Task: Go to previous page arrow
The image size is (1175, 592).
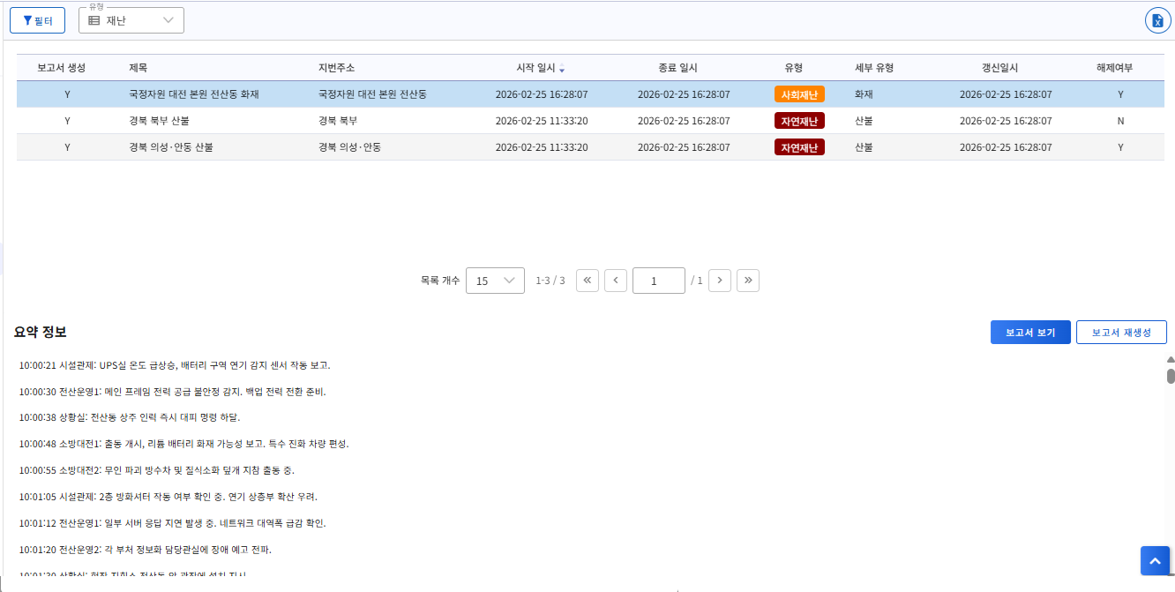Action: tap(616, 281)
